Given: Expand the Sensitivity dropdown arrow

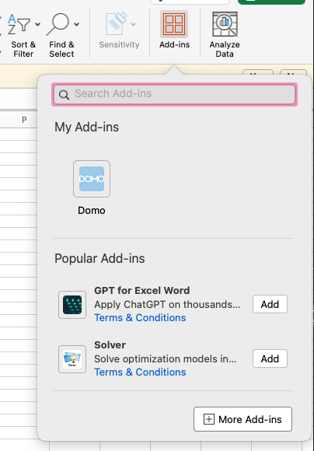Looking at the screenshot, I should (x=133, y=24).
